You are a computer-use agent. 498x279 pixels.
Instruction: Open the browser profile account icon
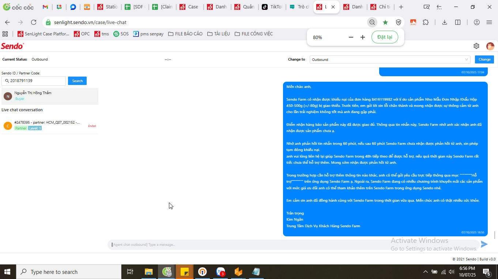(477, 22)
